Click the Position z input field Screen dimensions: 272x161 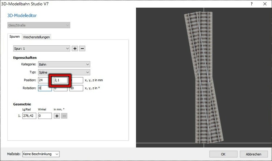click(77, 80)
